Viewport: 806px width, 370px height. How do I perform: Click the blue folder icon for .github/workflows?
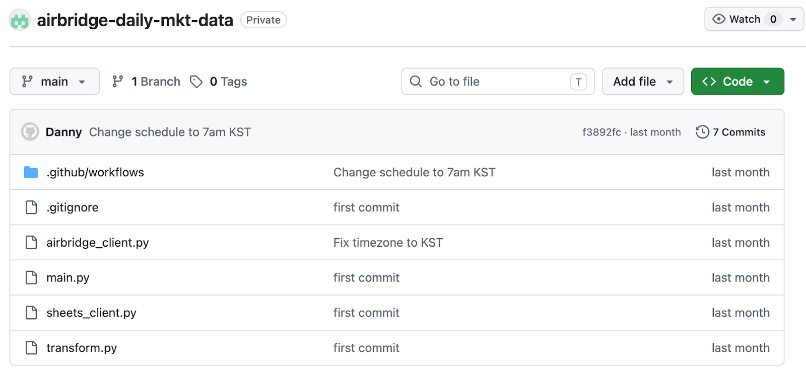pyautogui.click(x=31, y=172)
